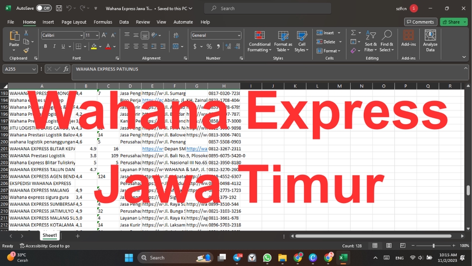Image resolution: width=472 pixels, height=266 pixels.
Task: Switch to the Review tab
Action: [x=143, y=22]
